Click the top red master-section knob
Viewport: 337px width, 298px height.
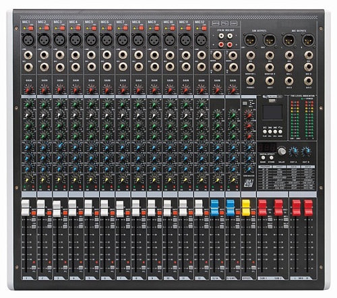click(249, 115)
